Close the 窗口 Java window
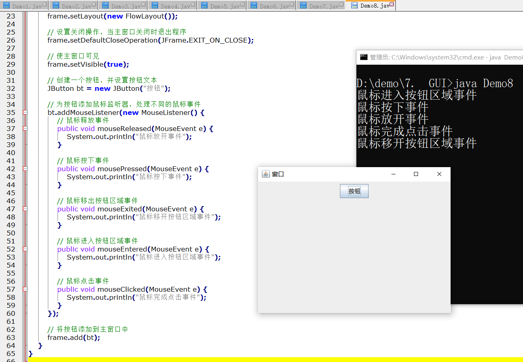The width and height of the screenshot is (523, 362). pyautogui.click(x=439, y=174)
